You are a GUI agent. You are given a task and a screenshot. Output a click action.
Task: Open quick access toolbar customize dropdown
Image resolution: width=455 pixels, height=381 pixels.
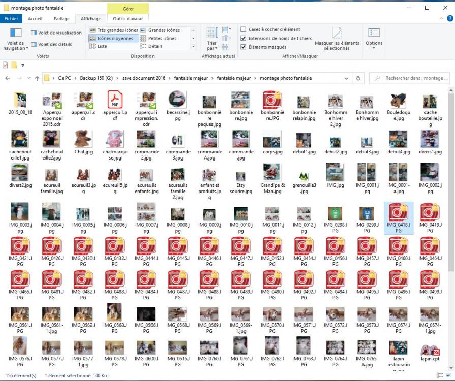pos(23,66)
